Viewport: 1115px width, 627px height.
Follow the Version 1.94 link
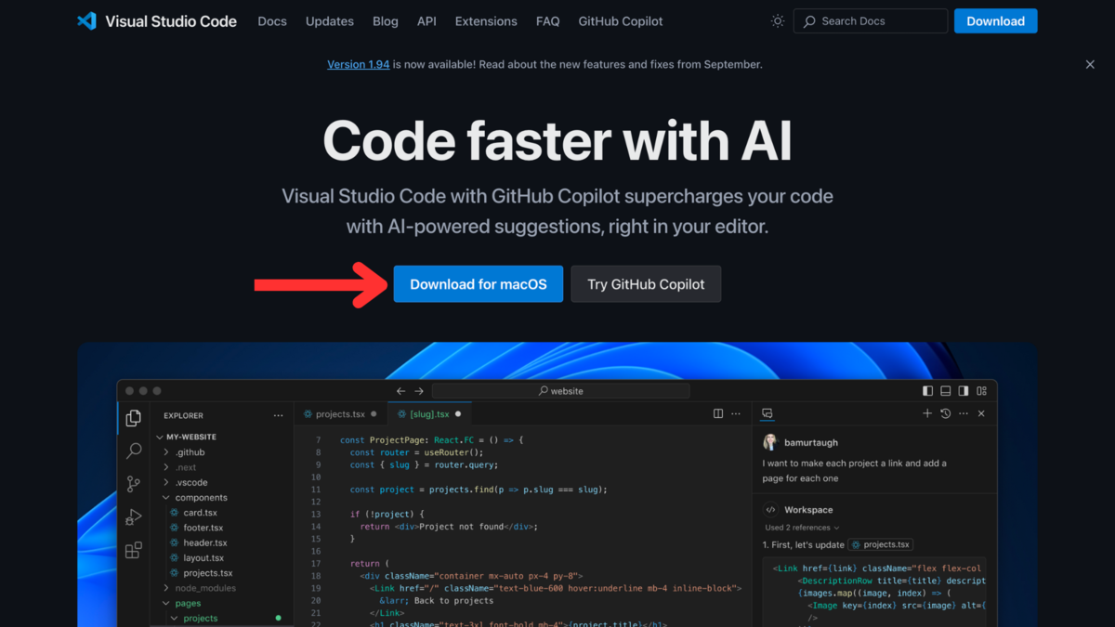[x=359, y=64]
